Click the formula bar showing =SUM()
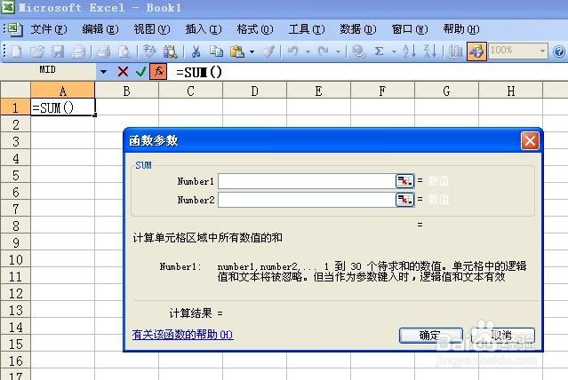 tap(368, 72)
